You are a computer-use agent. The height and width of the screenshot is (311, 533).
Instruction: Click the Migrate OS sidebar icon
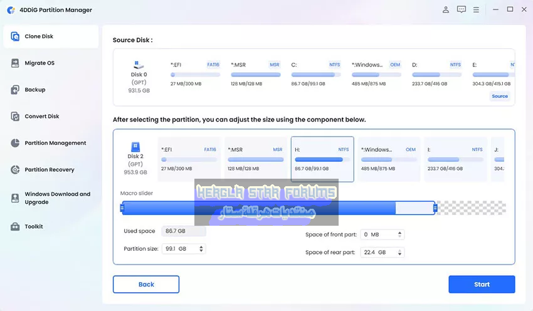[15, 63]
